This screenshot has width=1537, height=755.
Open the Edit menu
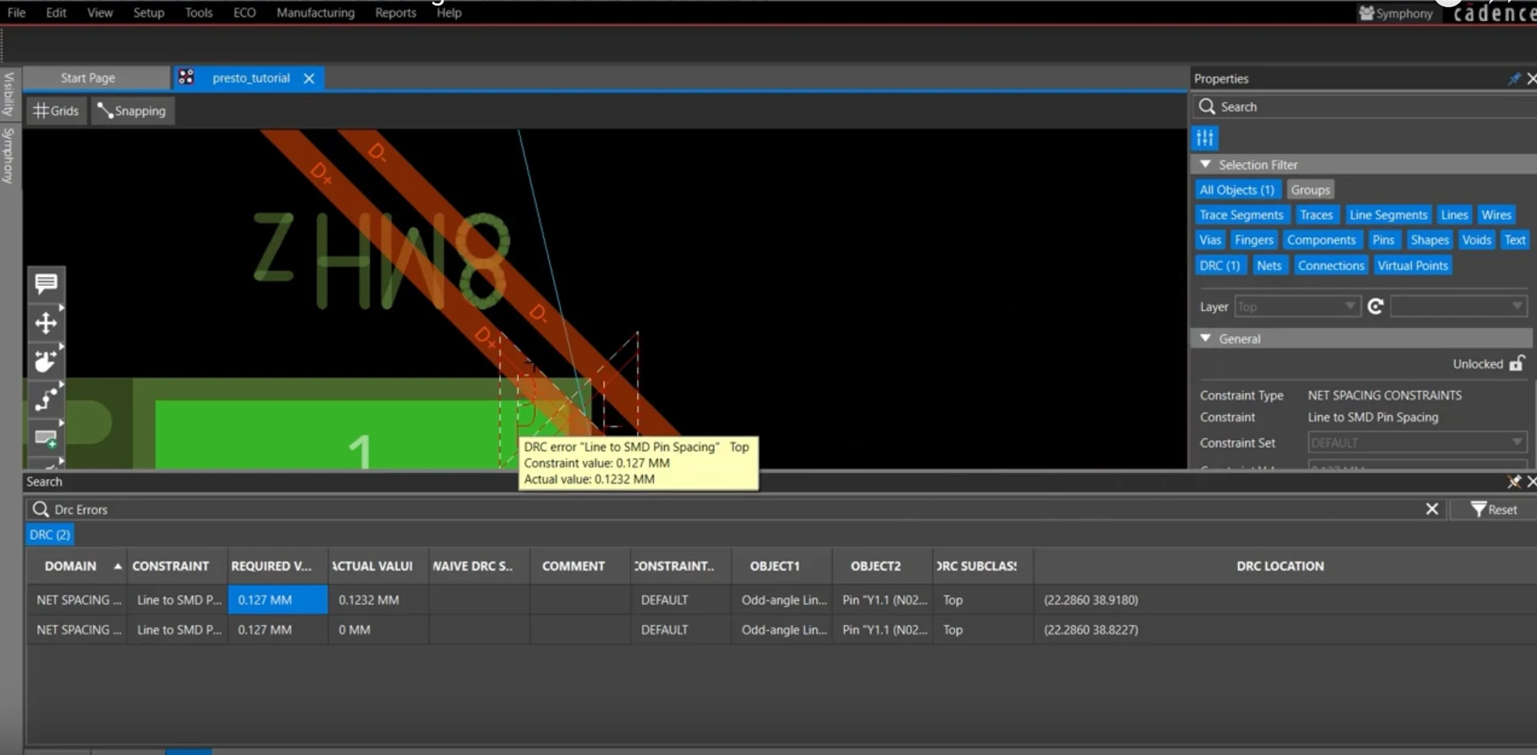[56, 13]
